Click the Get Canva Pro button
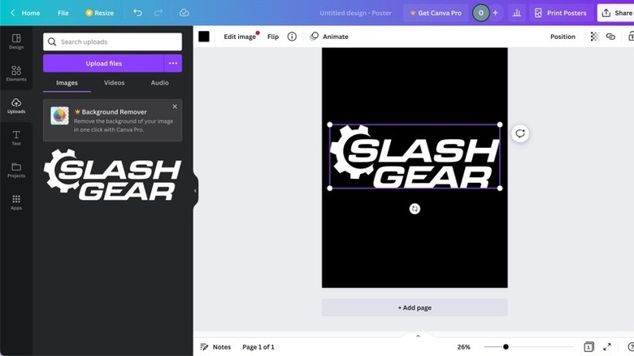This screenshot has height=356, width=634. (x=436, y=13)
